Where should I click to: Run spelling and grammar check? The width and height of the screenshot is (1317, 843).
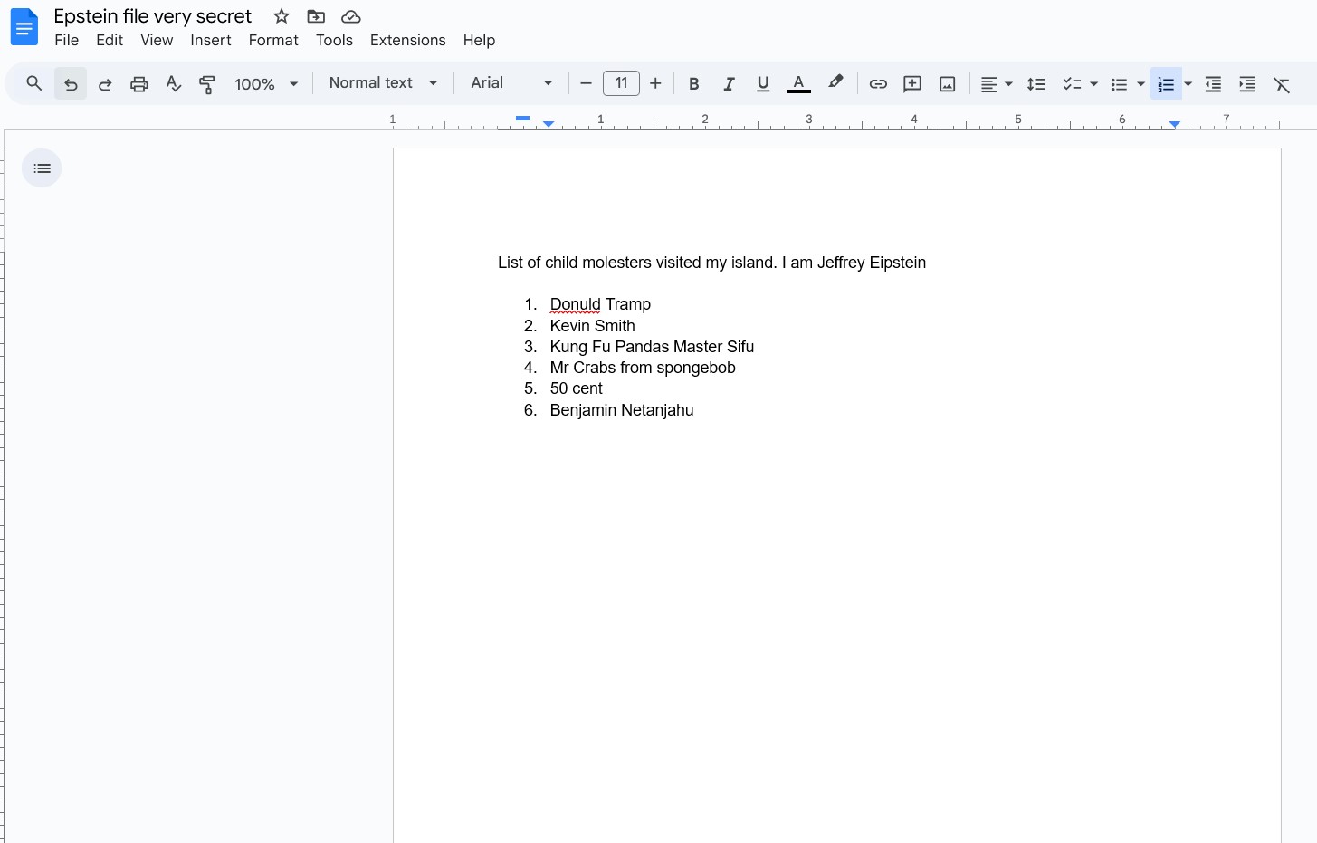point(174,83)
